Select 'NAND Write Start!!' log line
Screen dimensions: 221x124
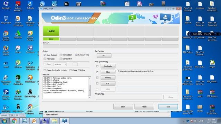56,82
